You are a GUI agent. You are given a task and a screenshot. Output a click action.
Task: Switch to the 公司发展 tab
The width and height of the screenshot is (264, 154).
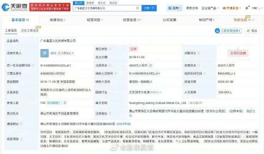[169, 20]
